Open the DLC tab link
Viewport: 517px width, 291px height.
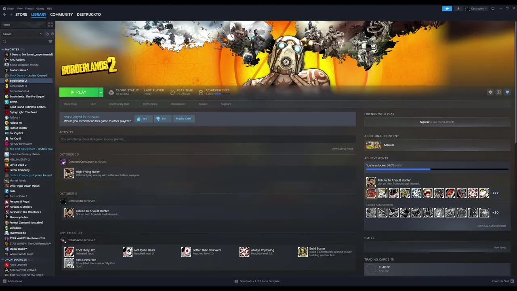click(93, 104)
